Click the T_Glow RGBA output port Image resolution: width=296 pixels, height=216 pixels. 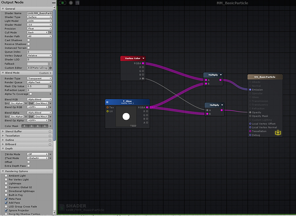click(147, 108)
